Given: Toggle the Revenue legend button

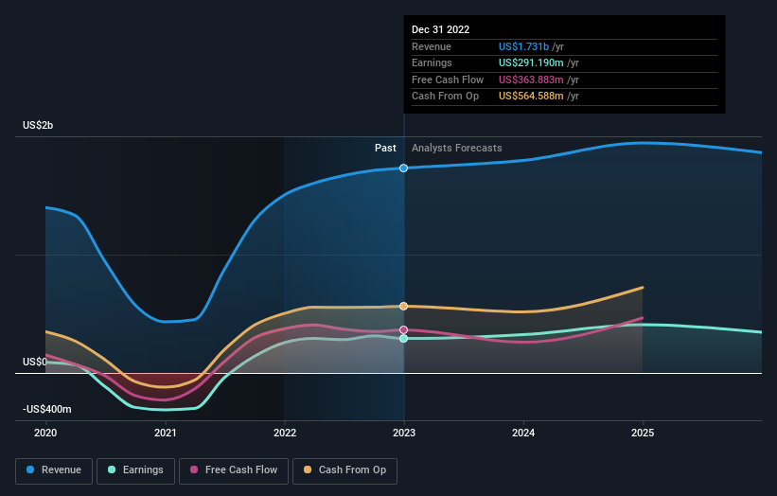Looking at the screenshot, I should pos(54,470).
